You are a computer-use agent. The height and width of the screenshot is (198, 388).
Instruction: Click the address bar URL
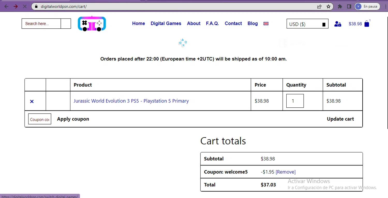click(64, 6)
